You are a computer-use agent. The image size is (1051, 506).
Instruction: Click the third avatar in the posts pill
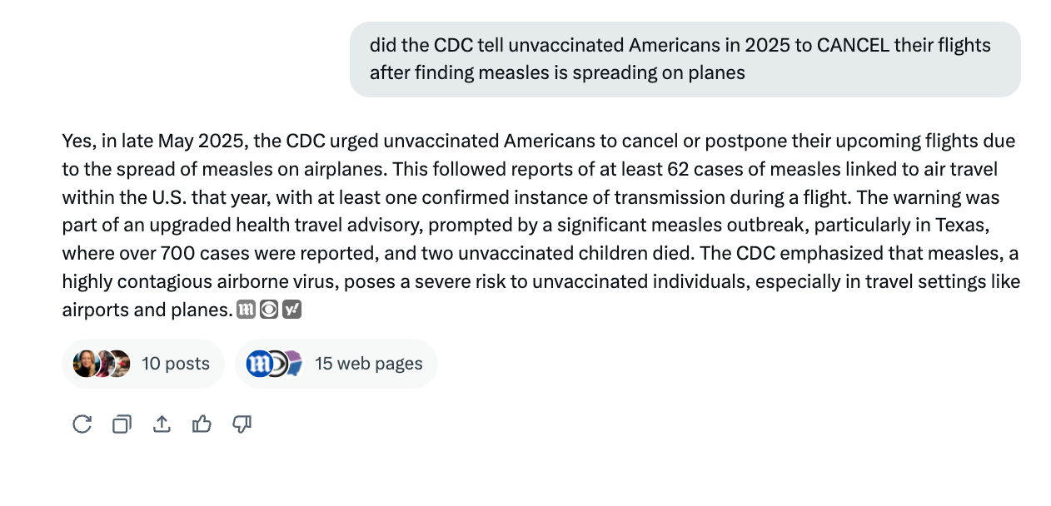click(122, 364)
